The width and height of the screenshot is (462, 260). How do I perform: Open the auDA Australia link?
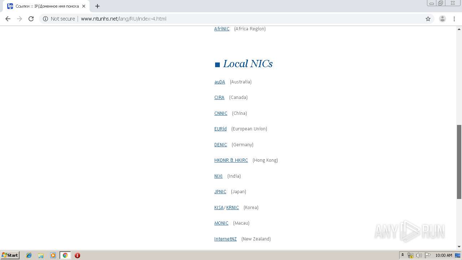219,82
